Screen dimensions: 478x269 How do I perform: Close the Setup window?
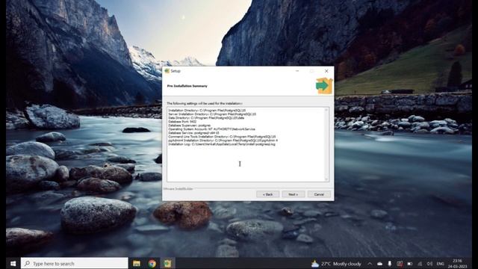point(326,71)
